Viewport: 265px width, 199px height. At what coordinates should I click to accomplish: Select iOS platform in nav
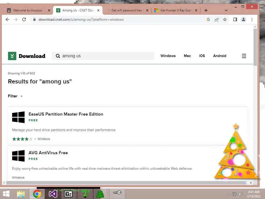click(x=202, y=56)
